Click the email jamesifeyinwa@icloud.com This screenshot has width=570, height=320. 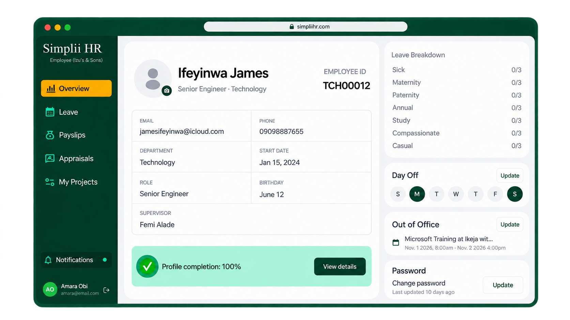point(182,131)
